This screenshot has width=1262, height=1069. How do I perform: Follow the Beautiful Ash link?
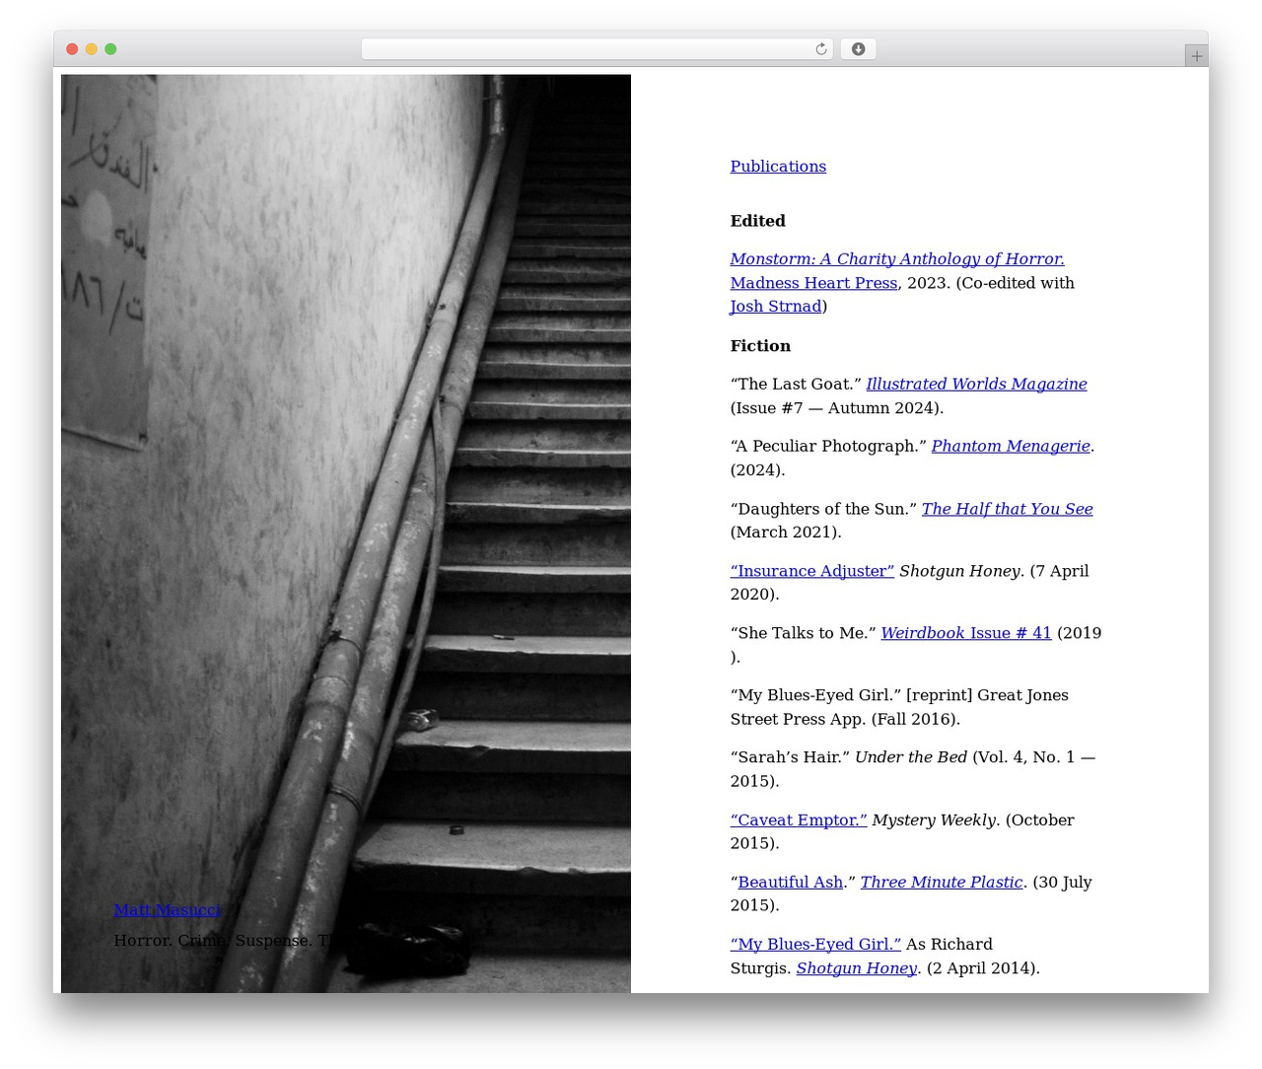point(791,882)
